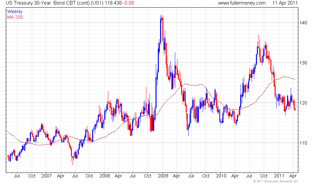Click the 'Apr' label right after 2010
This screenshot has width=315, height=184.
235,176
